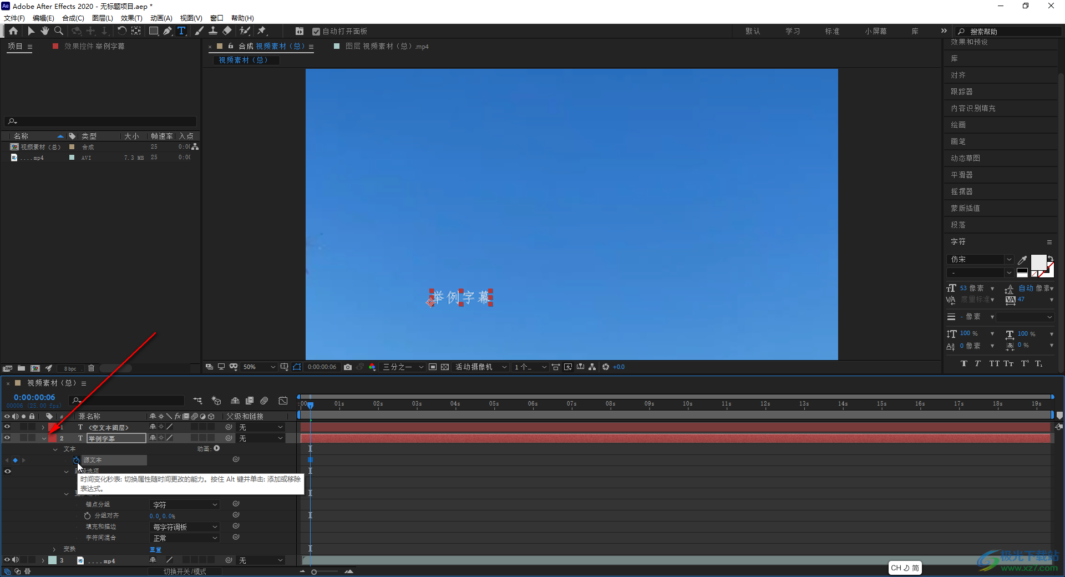Select the Horizontal Type tool

181,31
